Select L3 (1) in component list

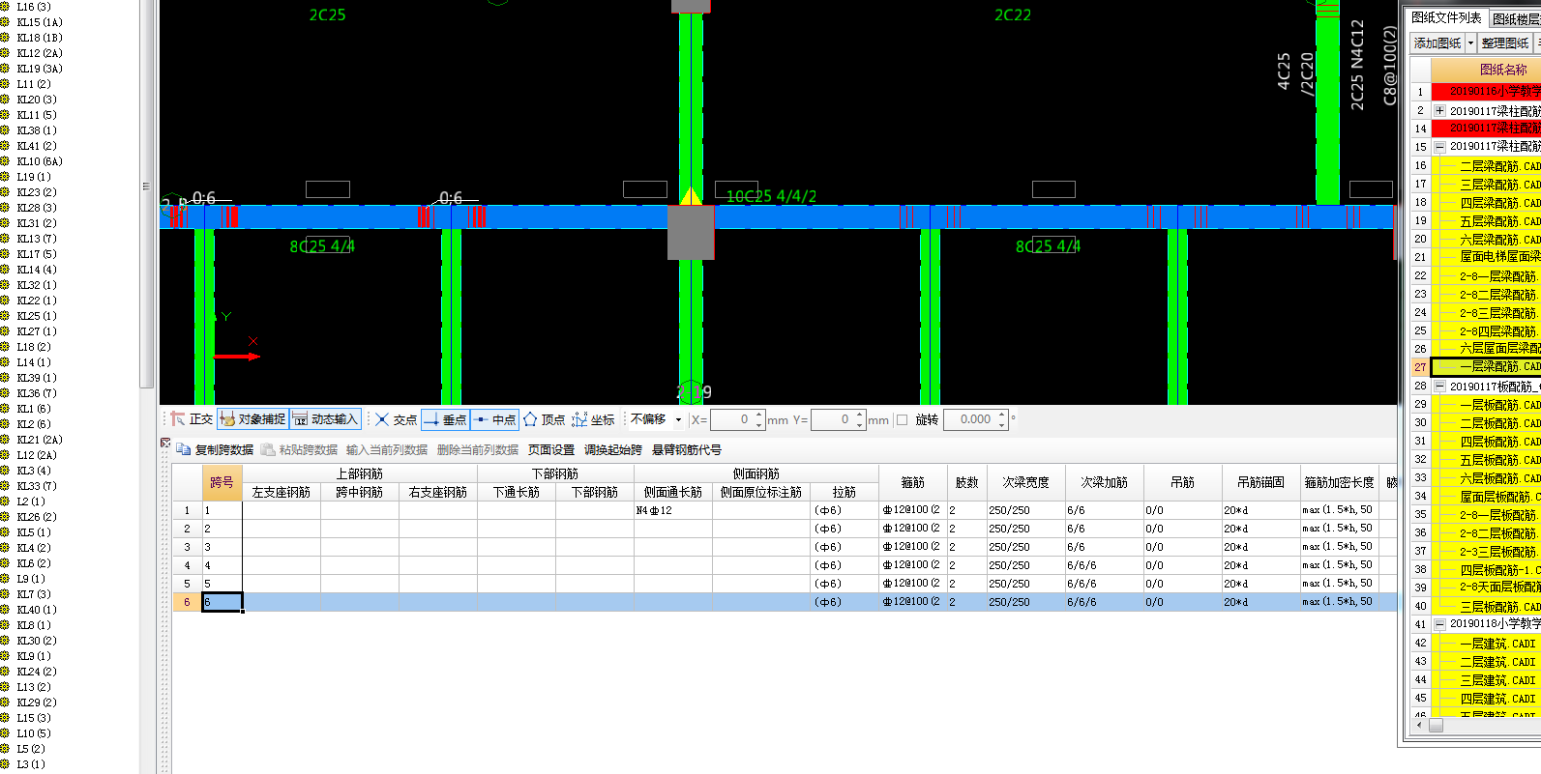tap(30, 764)
